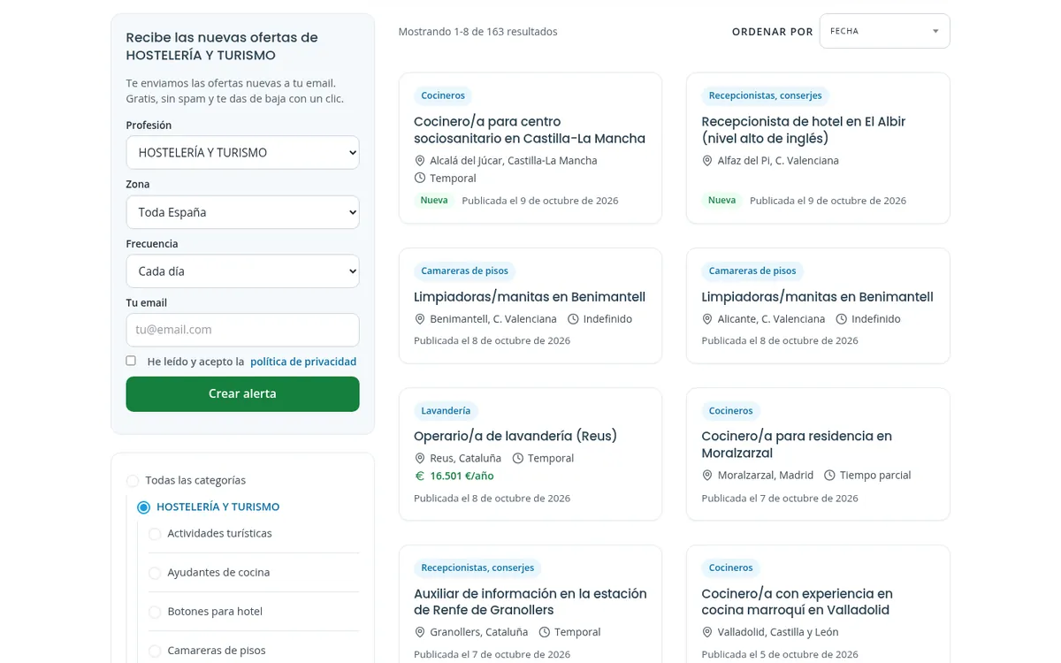1061x663 pixels.
Task: Open the Zona dropdown showing Toda España
Action: click(242, 212)
